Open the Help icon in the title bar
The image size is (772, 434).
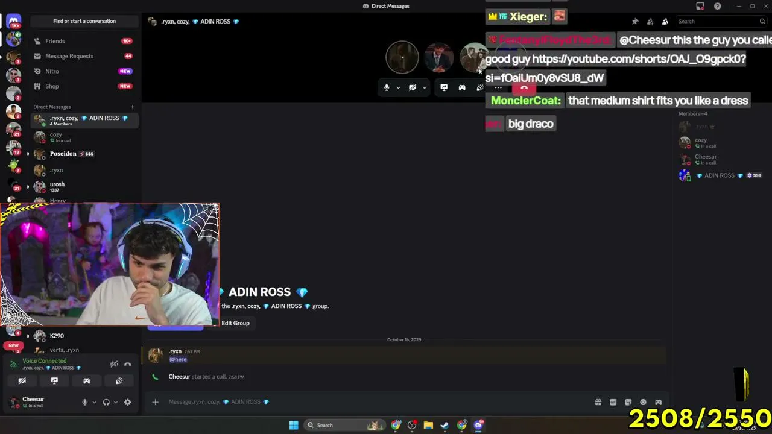pyautogui.click(x=718, y=6)
